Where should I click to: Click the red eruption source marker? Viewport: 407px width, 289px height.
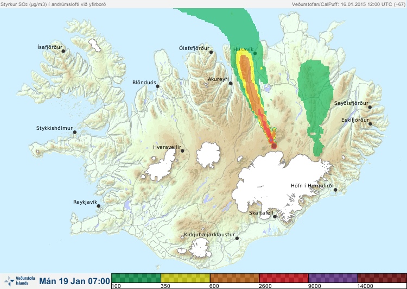pos(274,146)
